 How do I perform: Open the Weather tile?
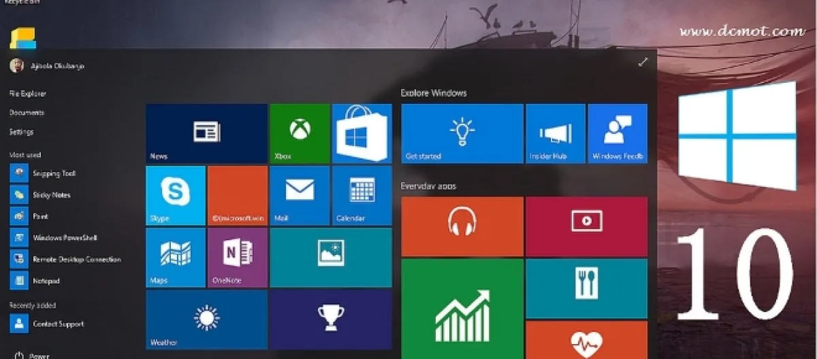(x=206, y=319)
